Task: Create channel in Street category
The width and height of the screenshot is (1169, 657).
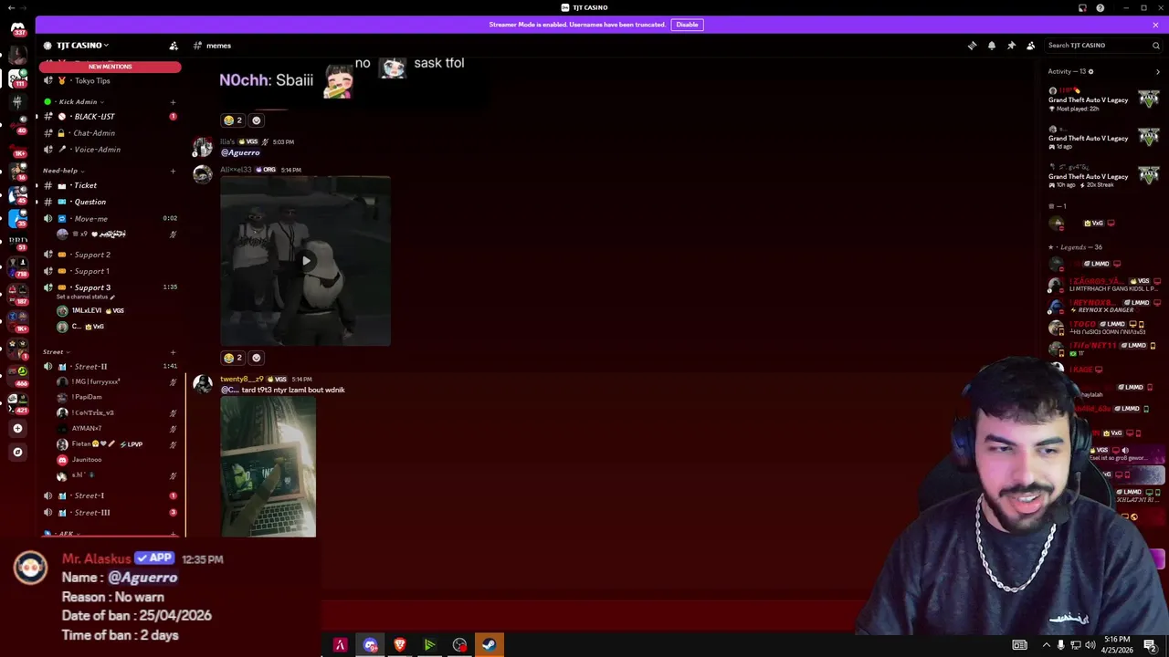Action: tap(173, 352)
